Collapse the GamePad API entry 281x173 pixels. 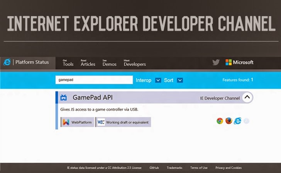tap(247, 97)
